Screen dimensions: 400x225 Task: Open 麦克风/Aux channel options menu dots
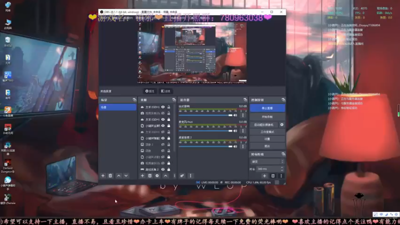(243, 131)
